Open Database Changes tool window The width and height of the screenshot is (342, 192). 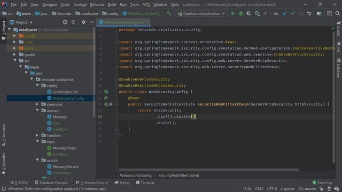click(51, 182)
